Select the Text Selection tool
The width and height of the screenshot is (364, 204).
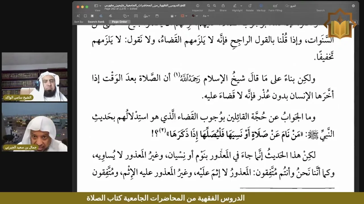coord(78,16)
